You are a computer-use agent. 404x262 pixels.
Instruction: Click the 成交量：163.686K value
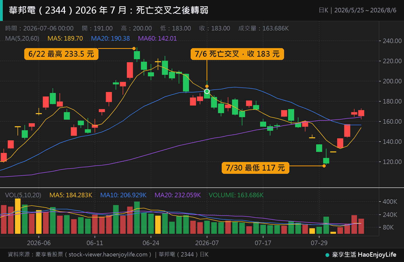(263, 28)
